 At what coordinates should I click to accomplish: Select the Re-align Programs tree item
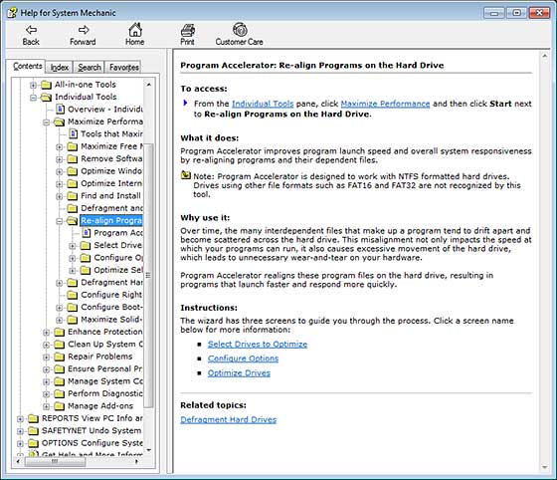point(111,221)
